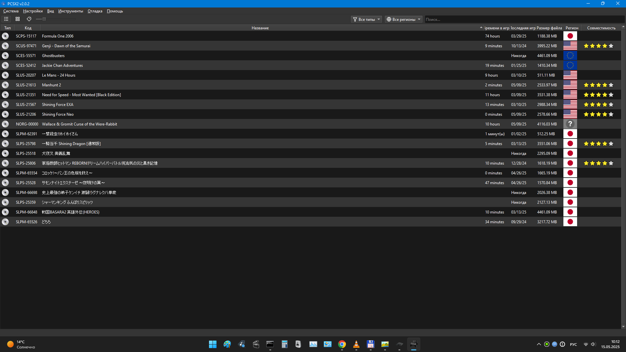
Task: Open Google Chrome from the taskbar
Action: (342, 344)
